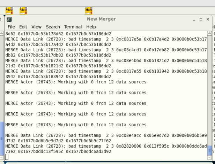The width and height of the screenshot is (215, 164).
Task: Click the third yellow icon above the title
Action: [89, 11]
